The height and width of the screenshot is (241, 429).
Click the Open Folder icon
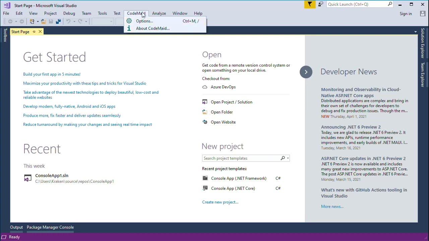point(205,112)
